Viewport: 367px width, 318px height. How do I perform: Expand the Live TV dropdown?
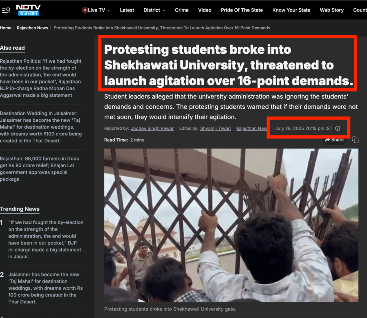[x=109, y=10]
